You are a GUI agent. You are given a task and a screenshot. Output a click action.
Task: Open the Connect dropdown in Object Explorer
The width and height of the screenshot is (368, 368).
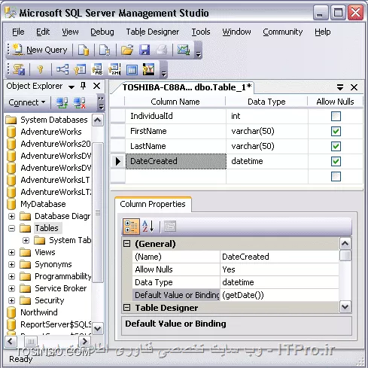coord(27,102)
